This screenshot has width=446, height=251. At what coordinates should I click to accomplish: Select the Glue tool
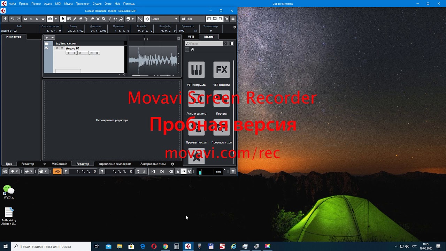92,19
